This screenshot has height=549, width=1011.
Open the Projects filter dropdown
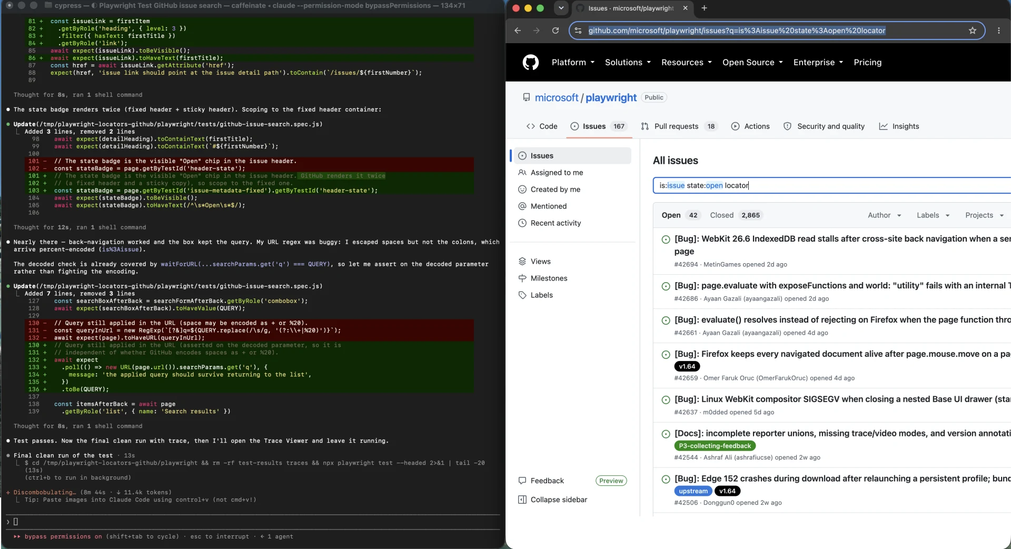point(984,215)
